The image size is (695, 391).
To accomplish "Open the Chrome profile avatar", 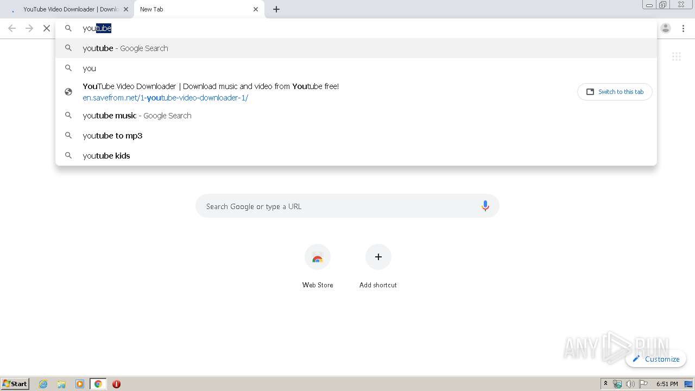I will (x=666, y=28).
